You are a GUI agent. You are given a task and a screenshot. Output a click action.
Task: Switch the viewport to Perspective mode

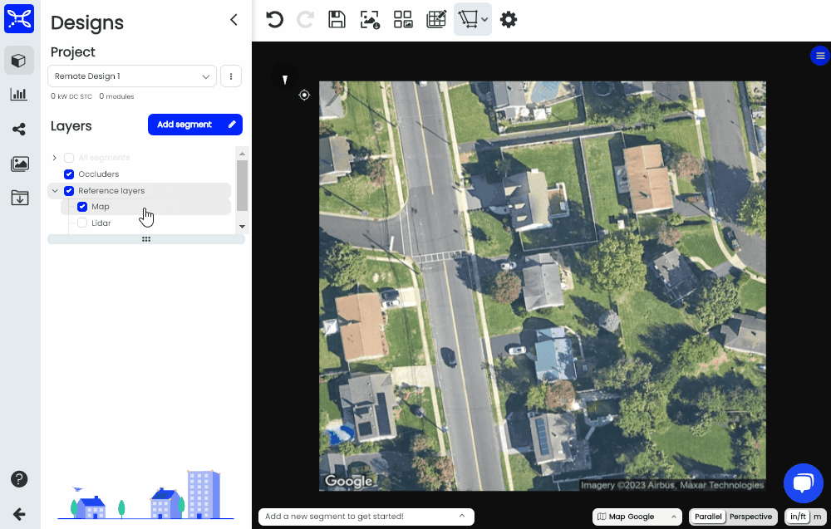click(x=751, y=516)
